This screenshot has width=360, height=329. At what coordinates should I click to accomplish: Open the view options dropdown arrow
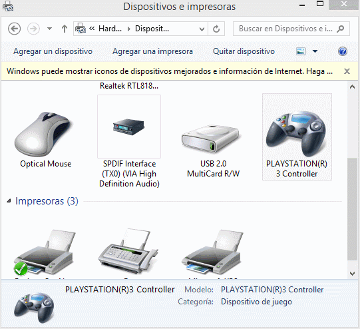pos(315,51)
